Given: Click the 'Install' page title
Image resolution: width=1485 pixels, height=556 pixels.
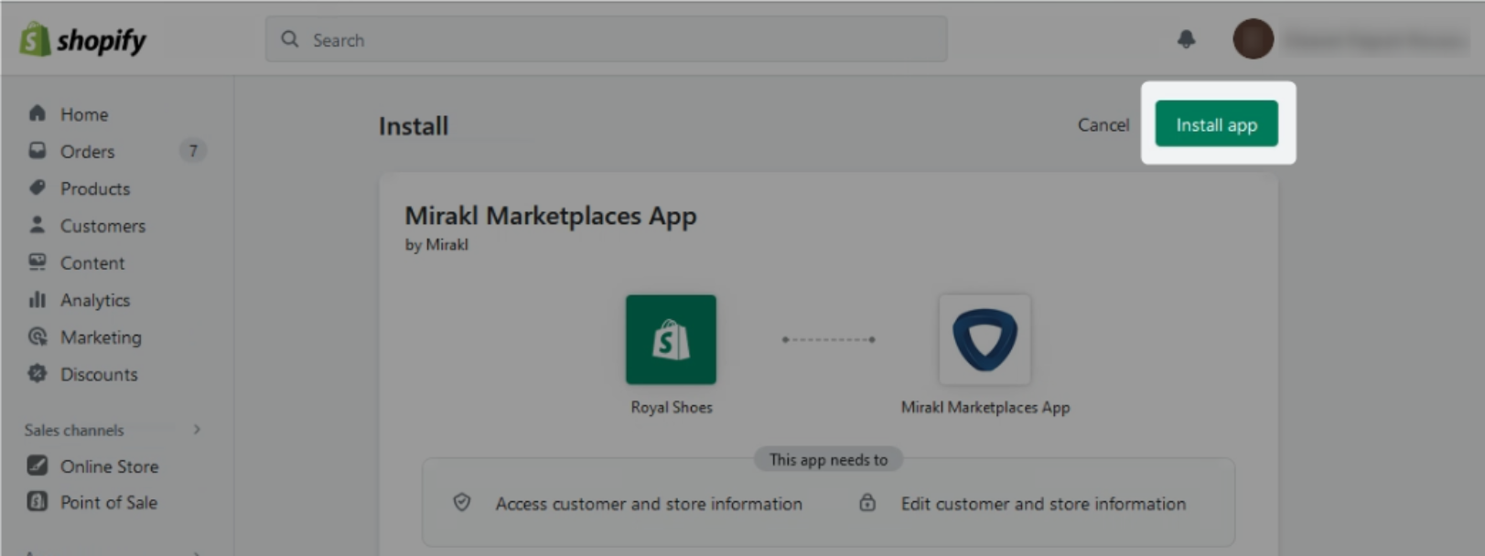Looking at the screenshot, I should click(x=414, y=126).
